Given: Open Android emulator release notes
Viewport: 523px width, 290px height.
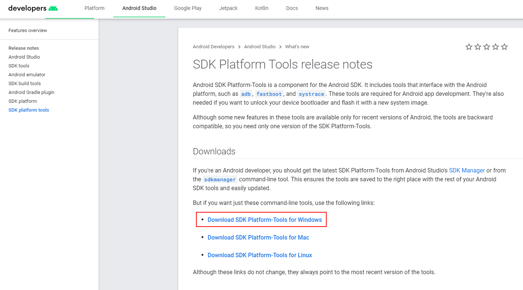Looking at the screenshot, I should point(27,75).
